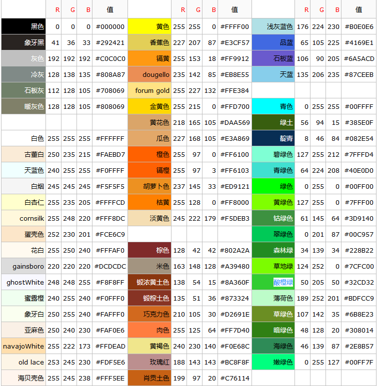Click the 黄色 yellow color swatch
The image size is (377, 386).
click(x=149, y=26)
